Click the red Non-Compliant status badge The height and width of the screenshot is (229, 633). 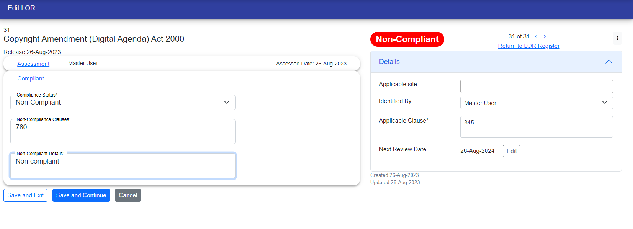[x=407, y=39]
